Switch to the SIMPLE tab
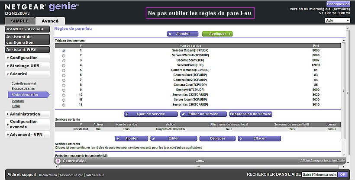 (x=19, y=21)
